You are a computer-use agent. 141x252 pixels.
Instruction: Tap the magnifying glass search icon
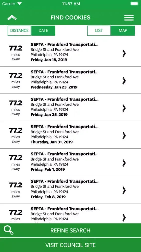[x=9, y=230]
